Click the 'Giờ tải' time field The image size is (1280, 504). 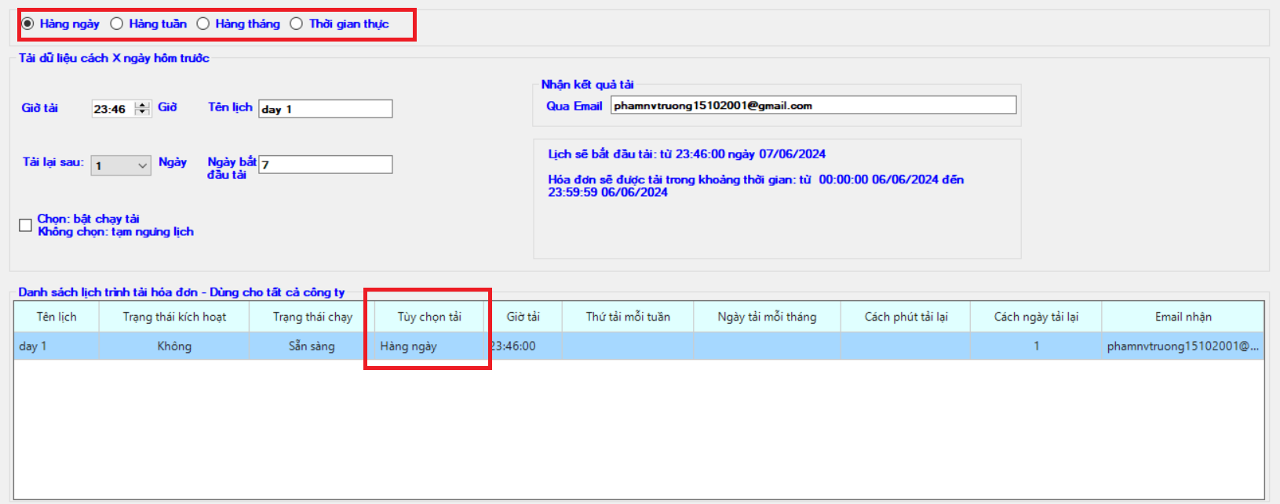point(112,109)
